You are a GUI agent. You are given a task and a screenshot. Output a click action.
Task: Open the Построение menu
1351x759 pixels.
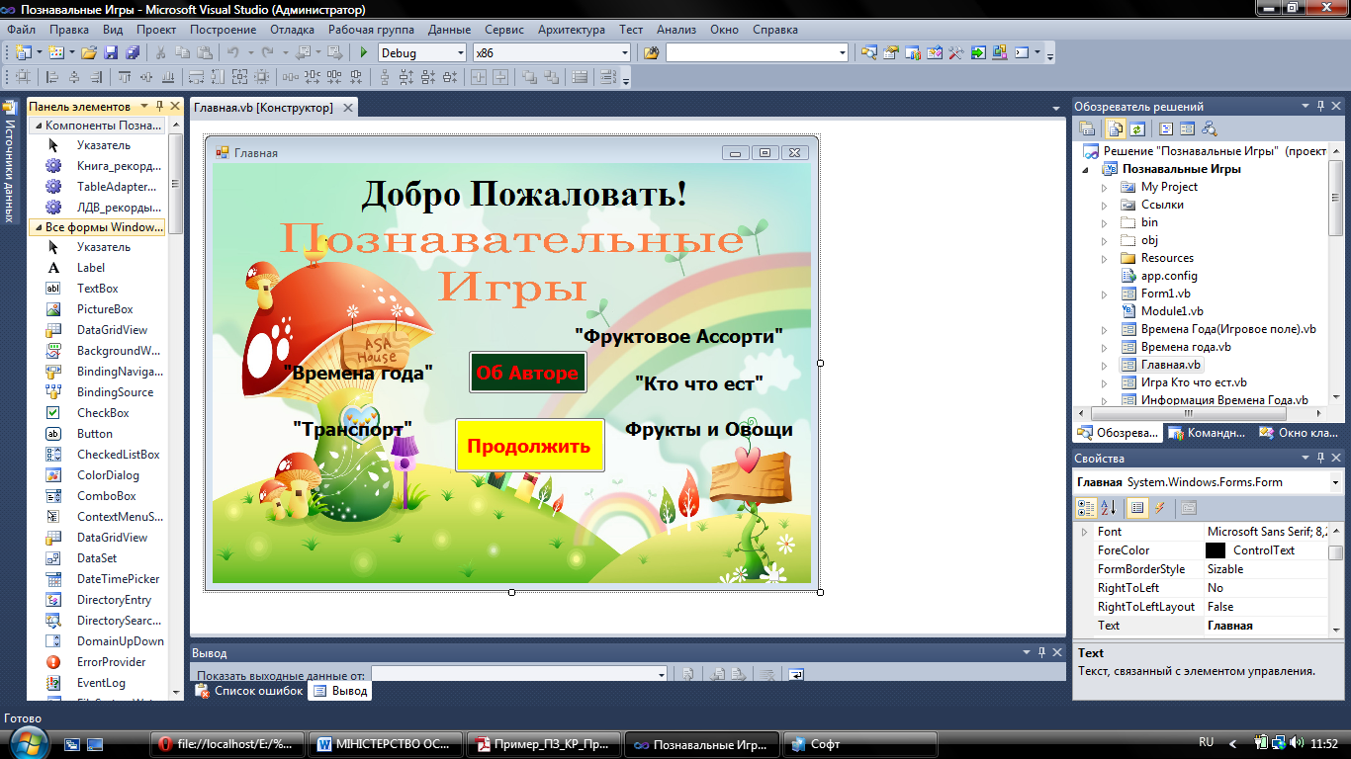pyautogui.click(x=221, y=30)
